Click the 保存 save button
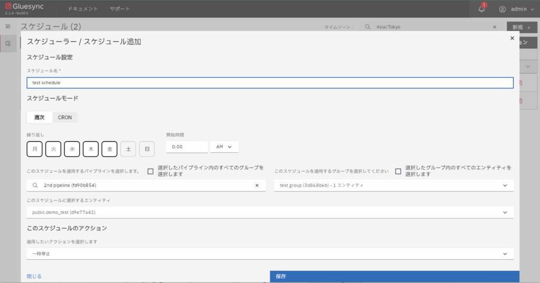The height and width of the screenshot is (283, 540). pyautogui.click(x=394, y=277)
